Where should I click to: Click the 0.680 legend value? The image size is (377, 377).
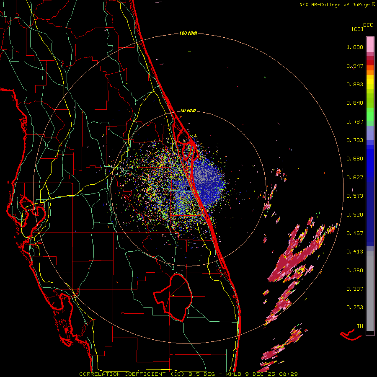tap(355, 159)
